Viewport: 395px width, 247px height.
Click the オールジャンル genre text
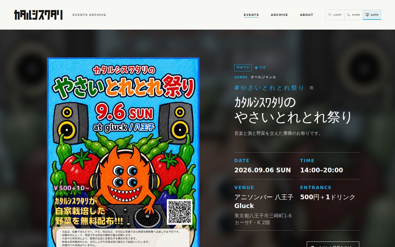pyautogui.click(x=263, y=77)
